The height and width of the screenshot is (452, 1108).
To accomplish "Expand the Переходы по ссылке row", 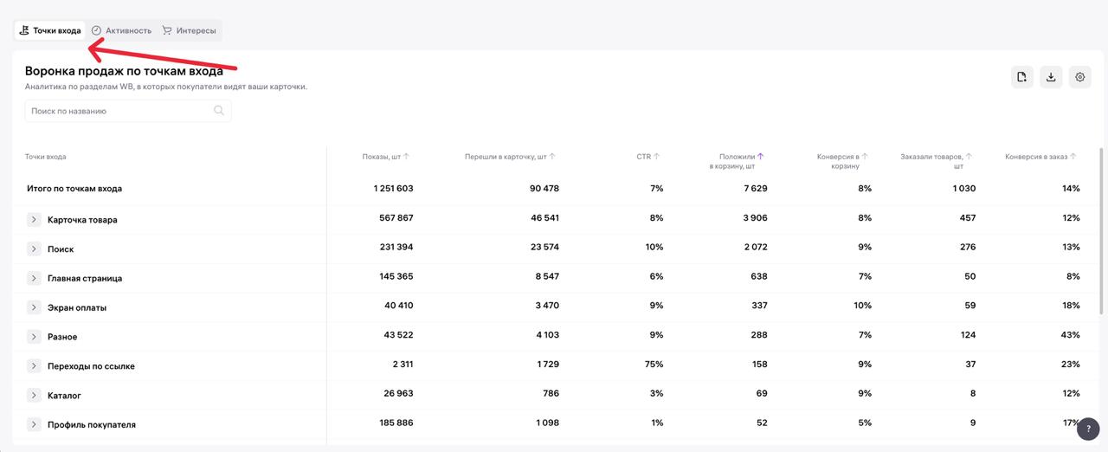I will (x=34, y=366).
